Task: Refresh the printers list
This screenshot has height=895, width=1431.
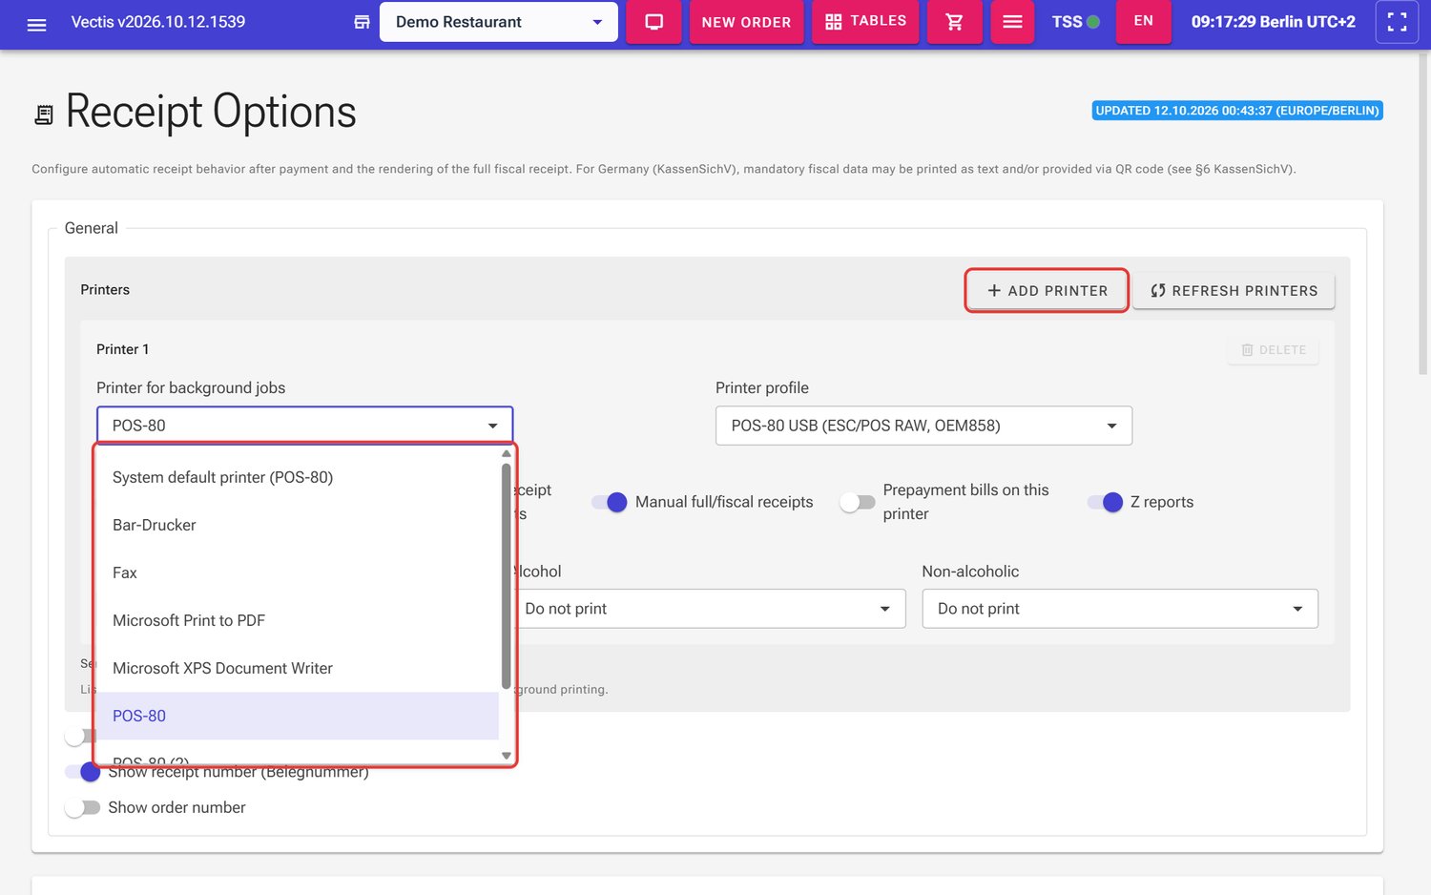Action: pyautogui.click(x=1234, y=290)
